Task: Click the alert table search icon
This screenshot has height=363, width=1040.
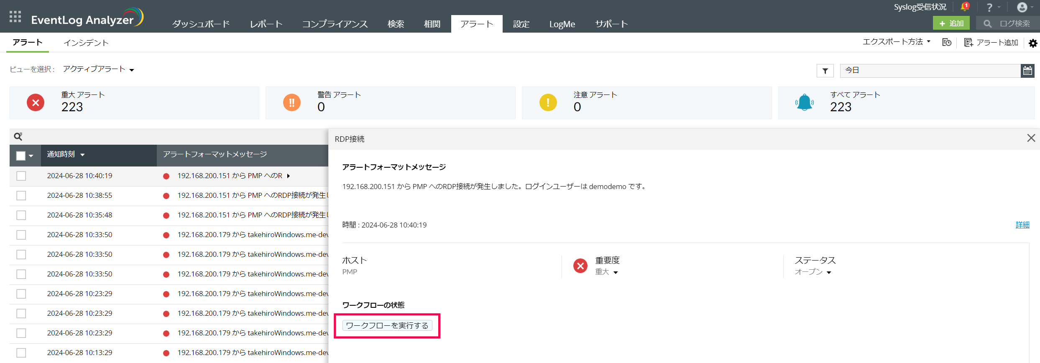Action: (18, 137)
